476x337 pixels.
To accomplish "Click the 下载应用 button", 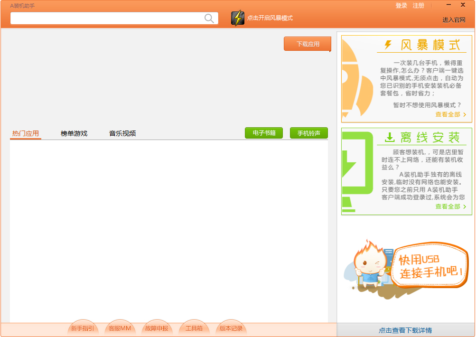I will point(307,44).
